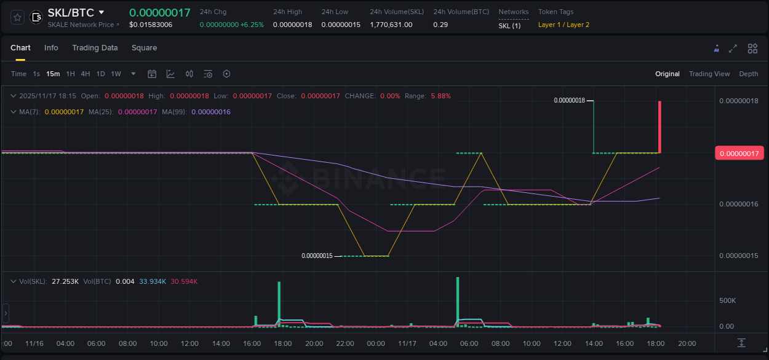Open the grid layout selector icon
The width and height of the screenshot is (769, 360).
pyautogui.click(x=752, y=48)
